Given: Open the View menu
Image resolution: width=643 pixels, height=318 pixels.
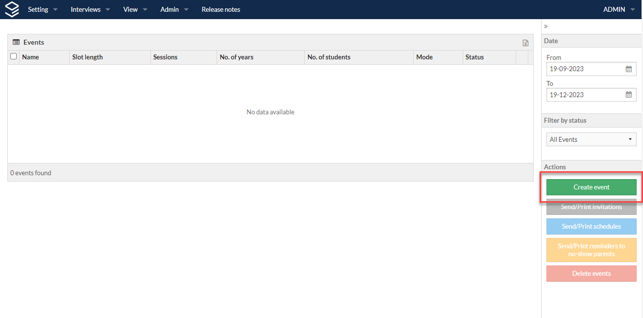Looking at the screenshot, I should [x=135, y=9].
